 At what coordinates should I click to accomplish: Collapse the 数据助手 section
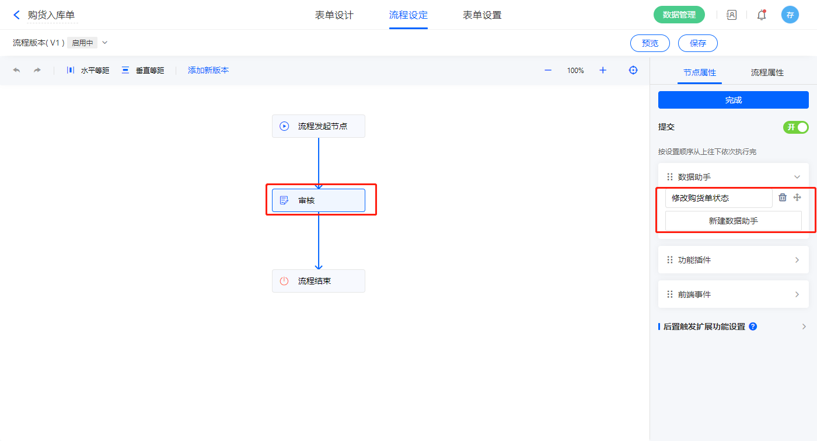tap(797, 177)
